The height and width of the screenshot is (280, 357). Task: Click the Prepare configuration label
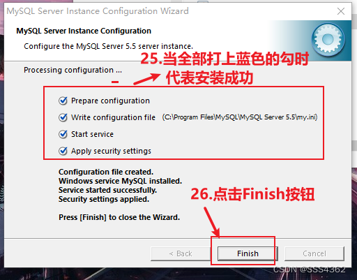[x=110, y=101]
